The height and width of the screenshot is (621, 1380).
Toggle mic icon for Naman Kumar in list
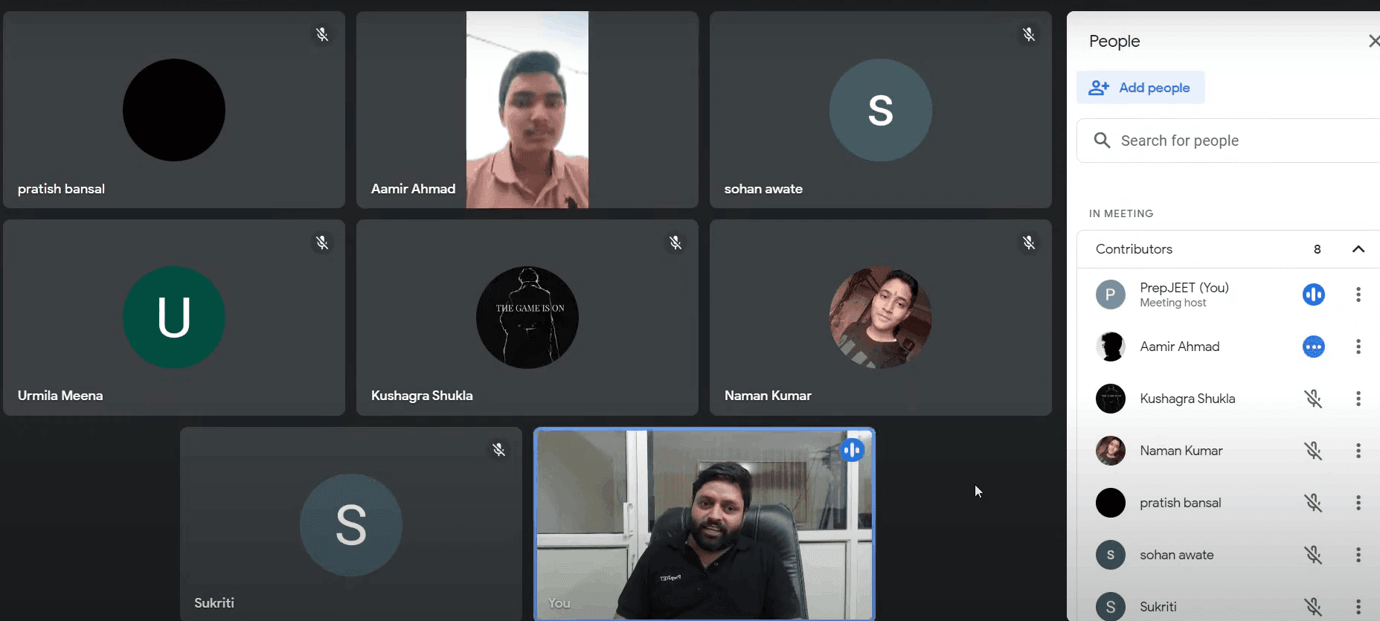[x=1313, y=451]
